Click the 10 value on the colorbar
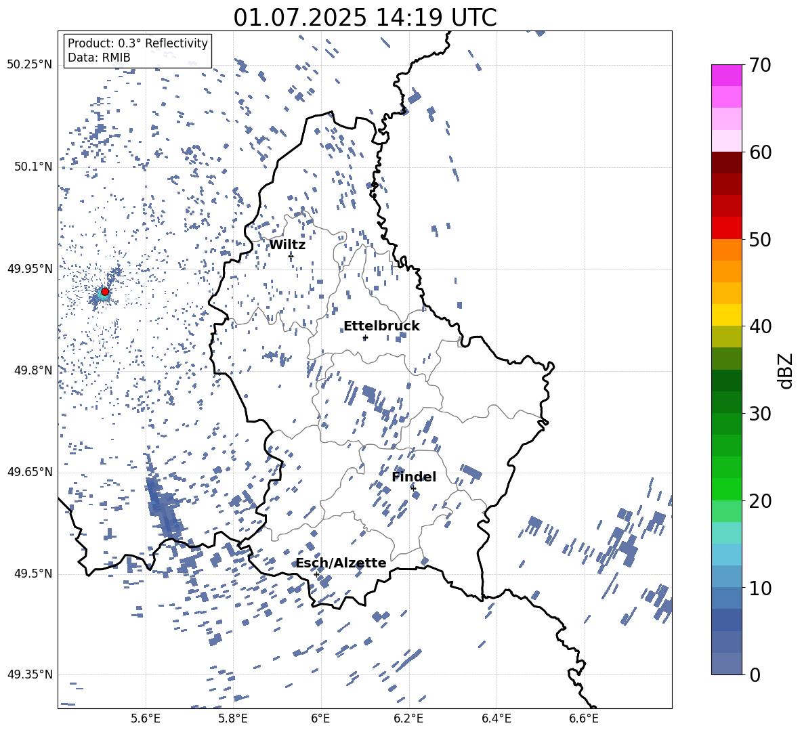The image size is (802, 732). tap(760, 588)
